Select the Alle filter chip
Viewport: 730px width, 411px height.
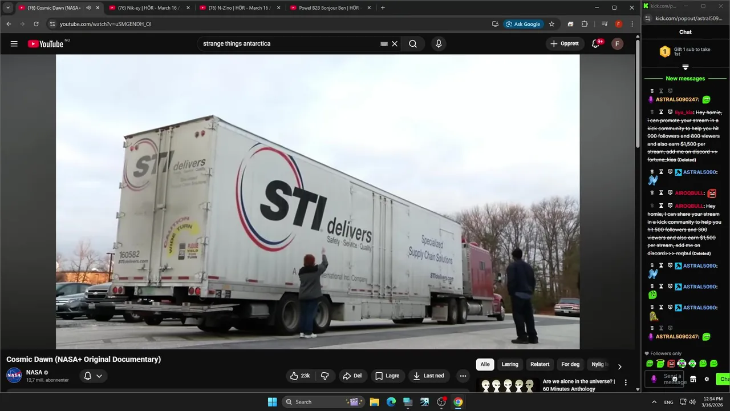[x=485, y=364]
